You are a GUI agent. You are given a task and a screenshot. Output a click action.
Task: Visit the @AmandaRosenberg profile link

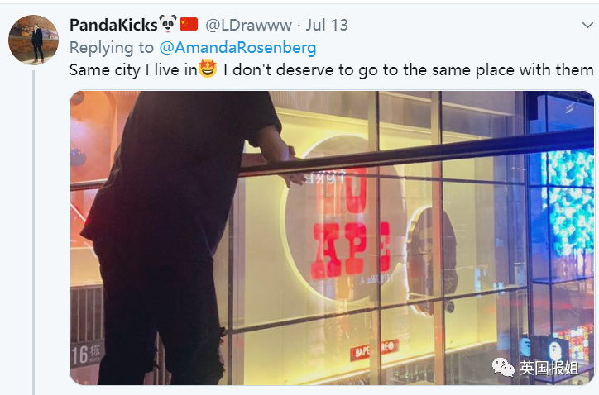tap(237, 48)
